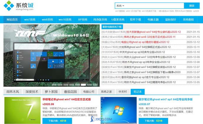The height and width of the screenshot is (124, 203).
Task: Click the [技术员联盟win7系统] category prefix
Action: coord(114,32)
